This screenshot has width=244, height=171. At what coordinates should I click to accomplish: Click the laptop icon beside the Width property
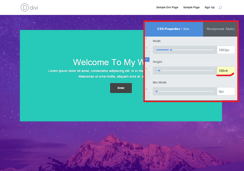click(147, 48)
